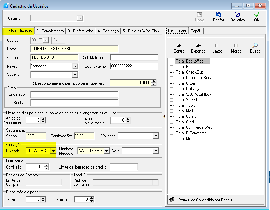Image resolution: width=270 pixels, height=210 pixels.
Task: Select Totali Mail in the tree
Action: 184,111
